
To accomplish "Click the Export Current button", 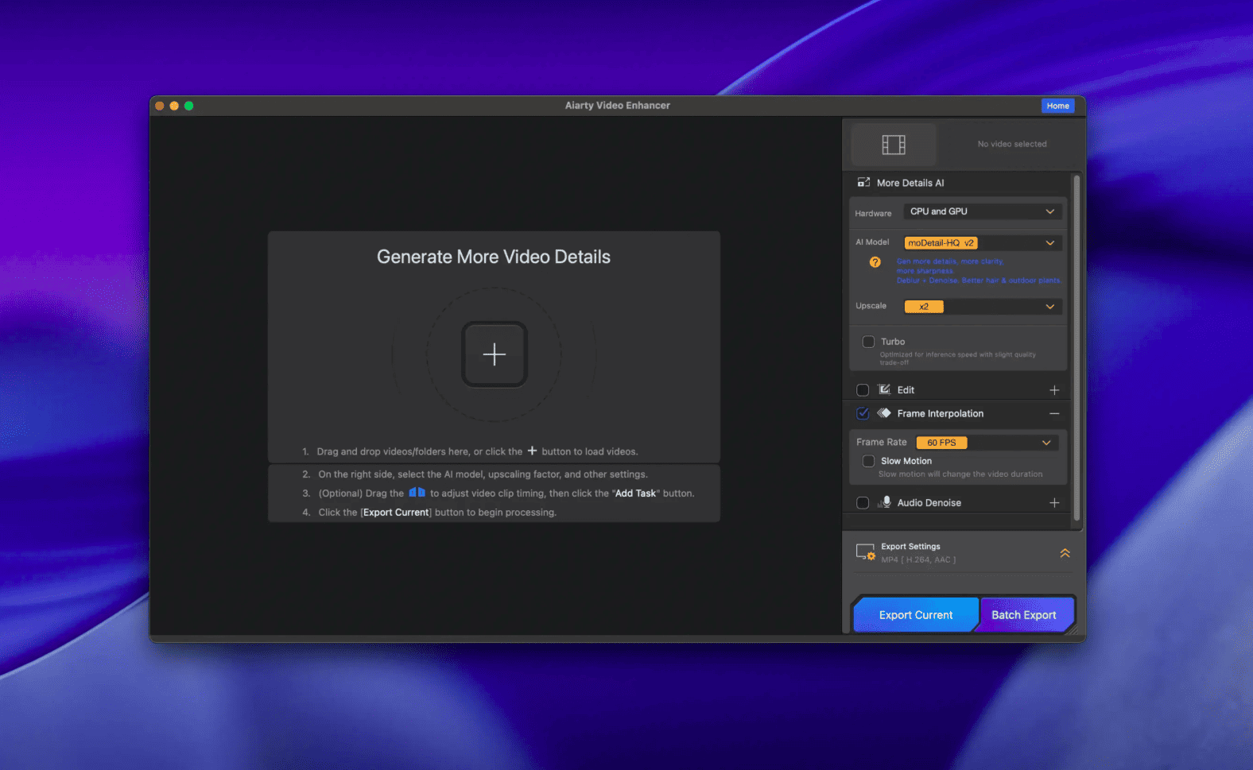I will point(916,615).
